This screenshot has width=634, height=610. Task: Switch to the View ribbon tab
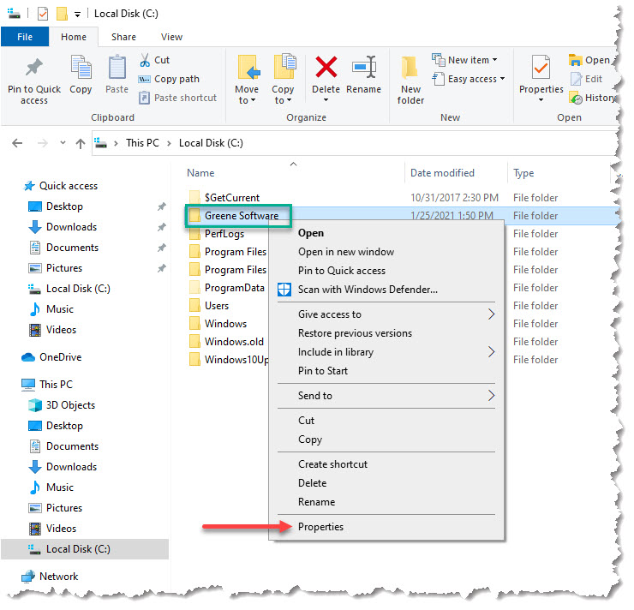(x=171, y=37)
